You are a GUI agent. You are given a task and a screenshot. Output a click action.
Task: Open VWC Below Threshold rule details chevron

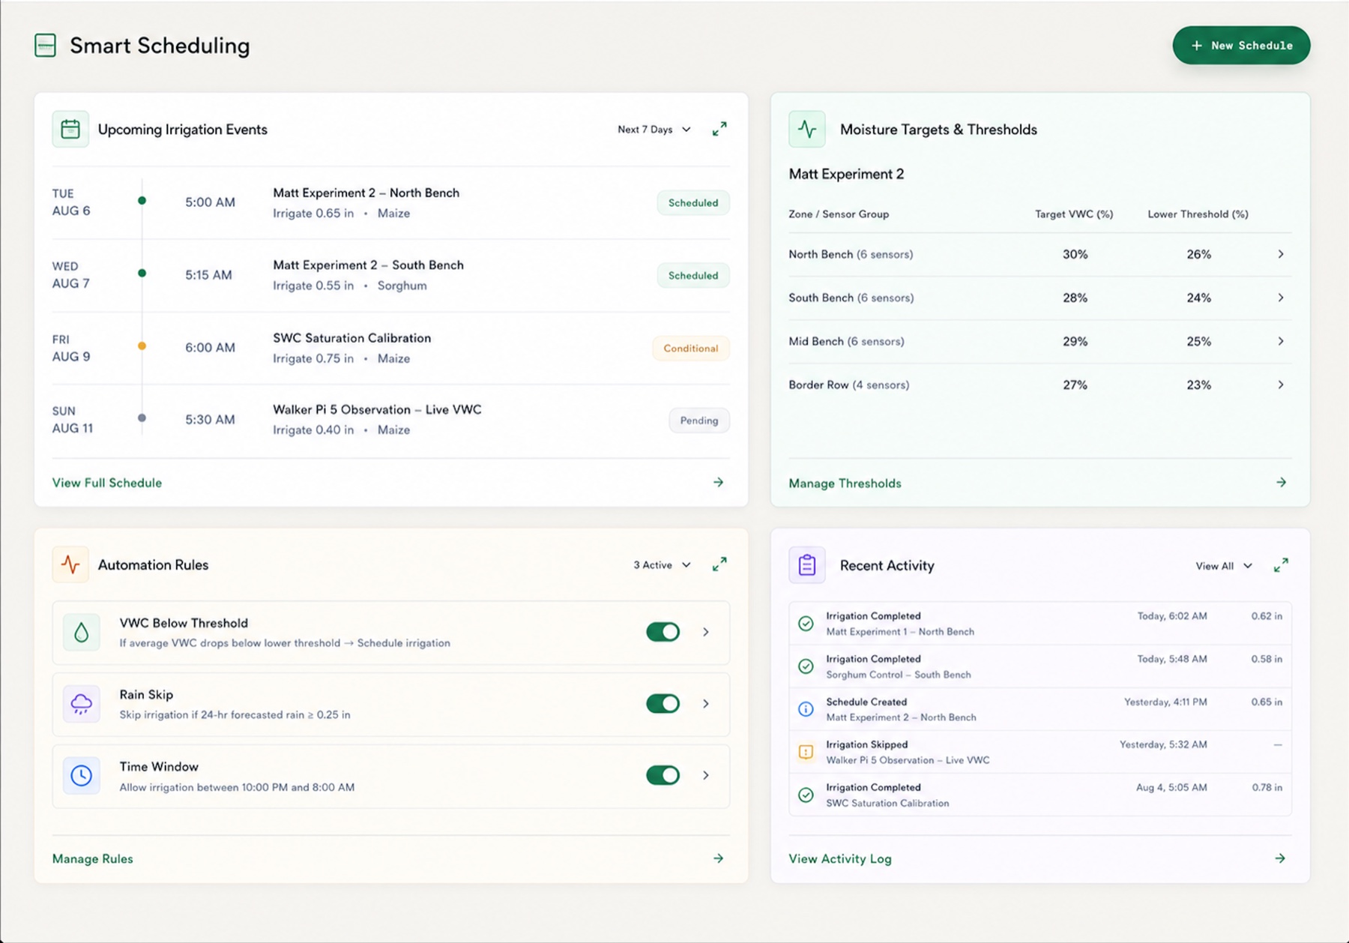(706, 632)
